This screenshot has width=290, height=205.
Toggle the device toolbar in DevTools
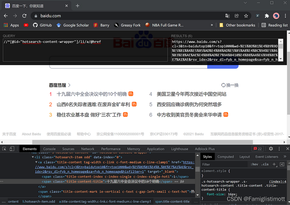point(11,148)
